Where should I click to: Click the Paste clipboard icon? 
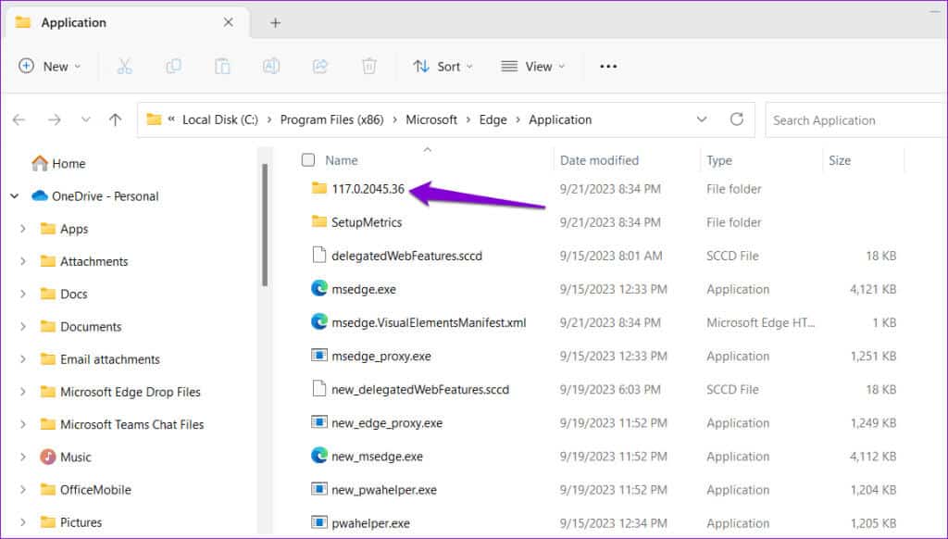point(222,67)
